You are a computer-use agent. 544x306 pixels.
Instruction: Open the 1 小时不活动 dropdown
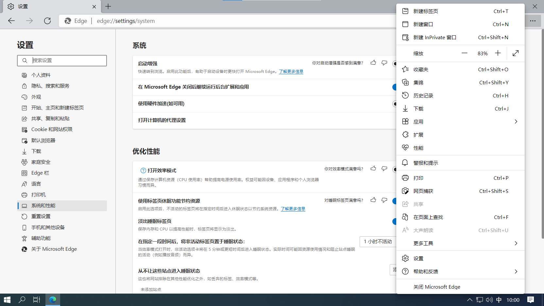[378, 242]
